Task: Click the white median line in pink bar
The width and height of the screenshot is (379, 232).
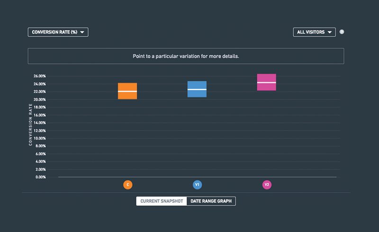Action: click(x=267, y=82)
